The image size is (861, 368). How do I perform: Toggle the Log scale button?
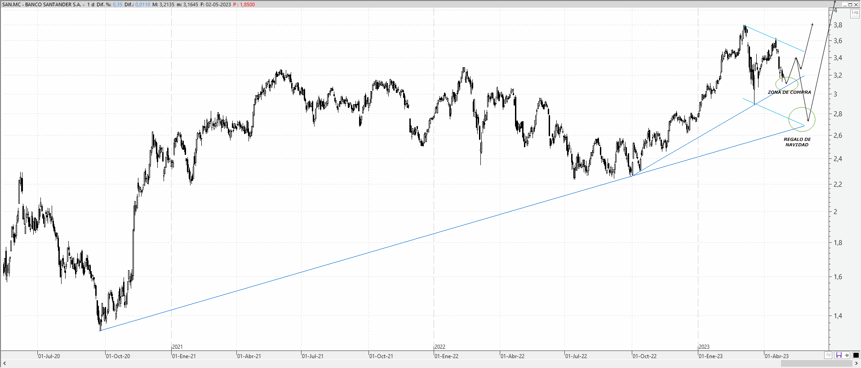coord(855,13)
